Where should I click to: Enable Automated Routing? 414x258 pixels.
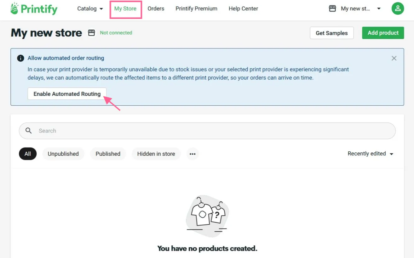click(67, 94)
